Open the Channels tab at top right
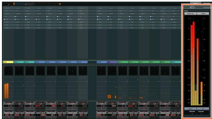Screen dimensions: 212x119 pos(206,3)
